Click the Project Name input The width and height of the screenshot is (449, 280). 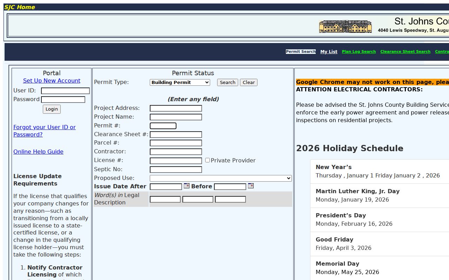tap(176, 117)
